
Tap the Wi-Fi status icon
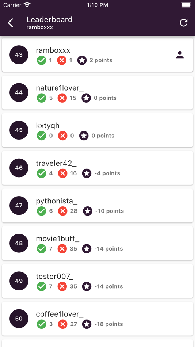click(27, 5)
